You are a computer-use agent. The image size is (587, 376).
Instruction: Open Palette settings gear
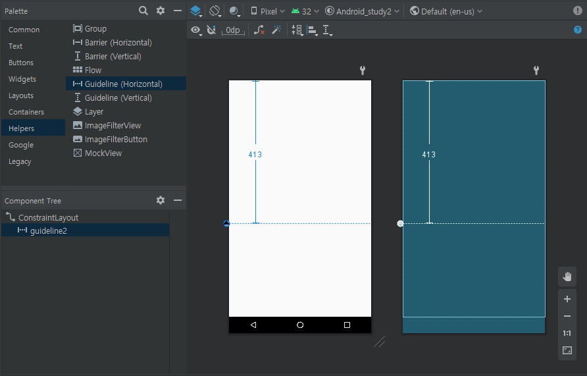tap(161, 11)
